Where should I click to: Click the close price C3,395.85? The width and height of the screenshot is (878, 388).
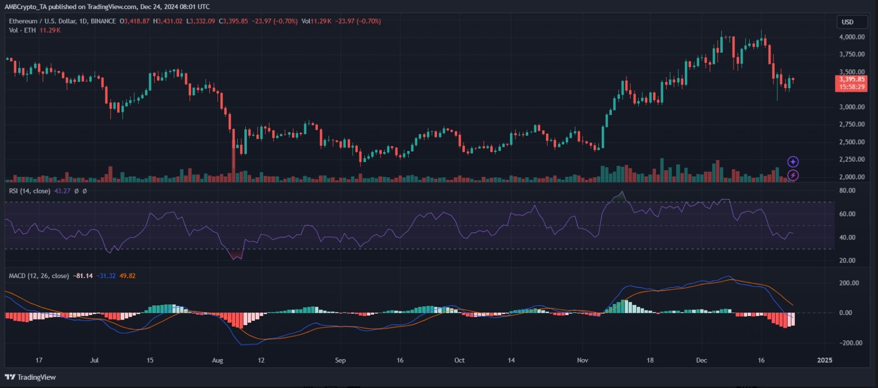[233, 21]
